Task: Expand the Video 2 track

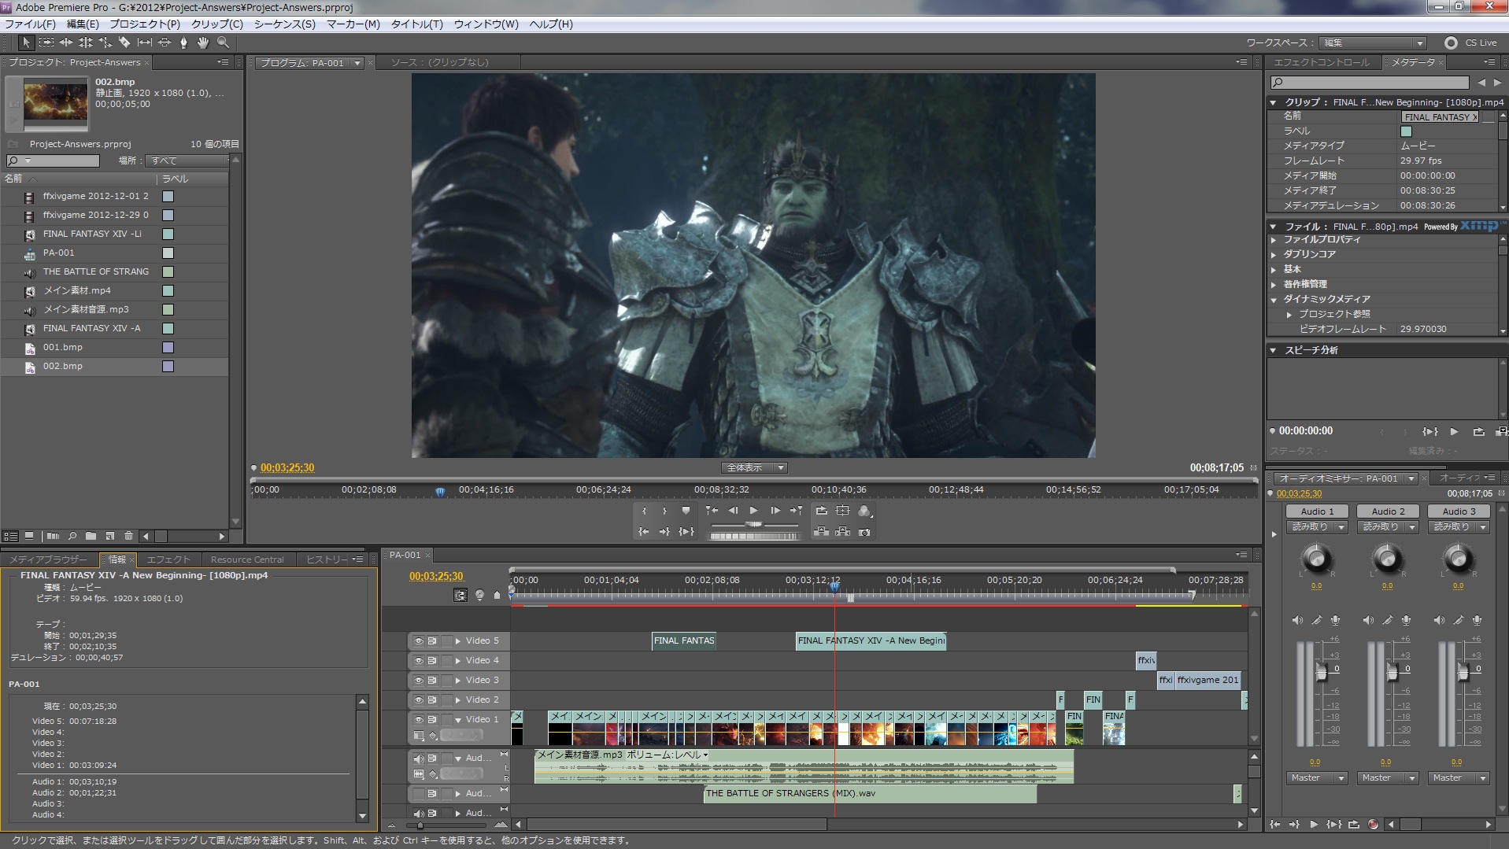Action: pos(458,700)
